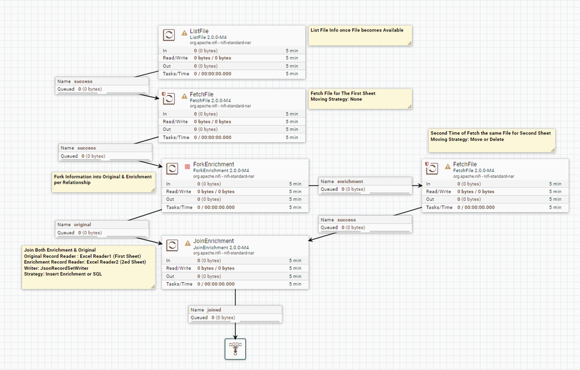The width and height of the screenshot is (580, 370).
Task: Select the joined connection label
Action: pos(235,314)
